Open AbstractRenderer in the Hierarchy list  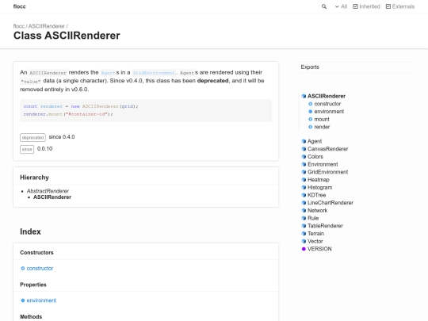pyautogui.click(x=48, y=191)
